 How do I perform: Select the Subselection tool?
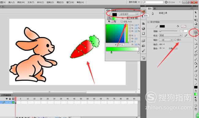coord(196,16)
